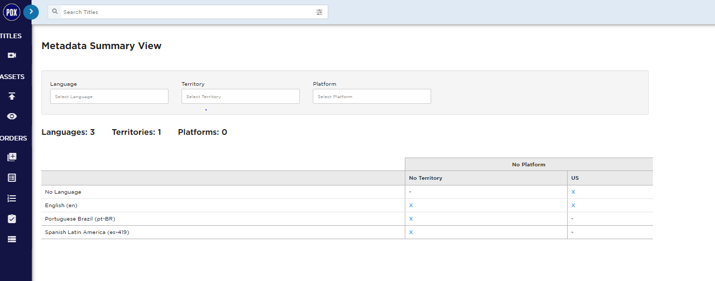Focus the Search Titles field
Viewport: 715px width, 281px height.
188,12
